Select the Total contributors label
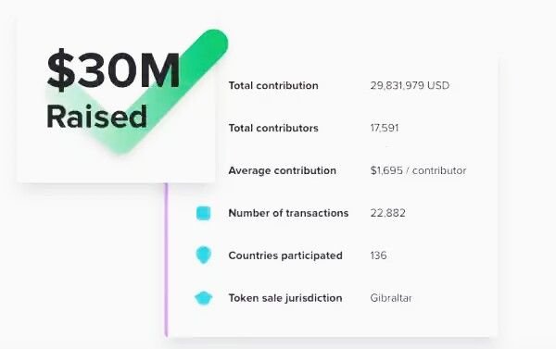This screenshot has width=556, height=349. click(x=273, y=128)
